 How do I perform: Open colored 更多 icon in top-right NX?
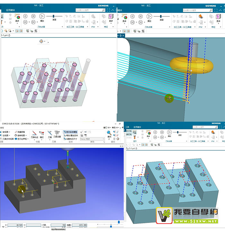click(x=124, y=17)
